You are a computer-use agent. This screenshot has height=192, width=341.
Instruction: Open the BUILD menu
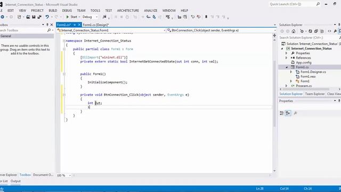pos(53,11)
